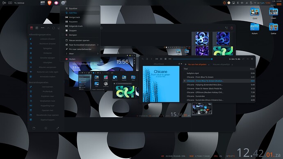Go up one folder in image viewer
This screenshot has width=283, height=159.
(x=48, y=28)
